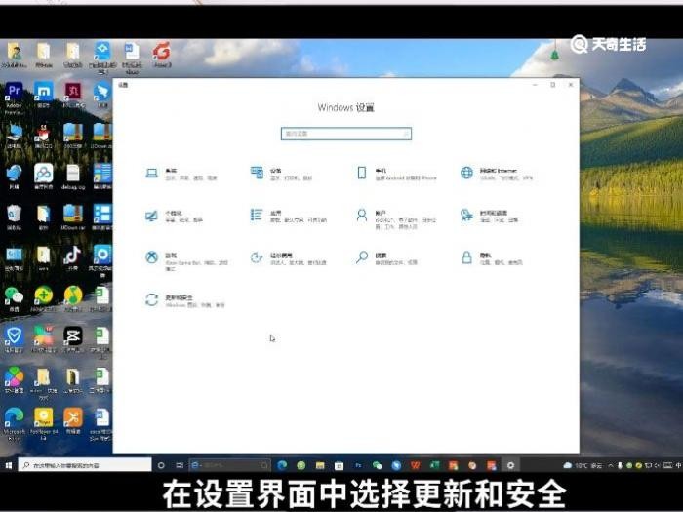Image resolution: width=683 pixels, height=512 pixels.
Task: Open the 轻松使用 (Ease of Access) category
Action: point(289,258)
